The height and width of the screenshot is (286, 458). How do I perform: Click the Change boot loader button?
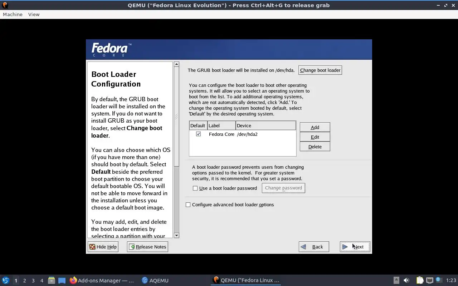coord(320,70)
